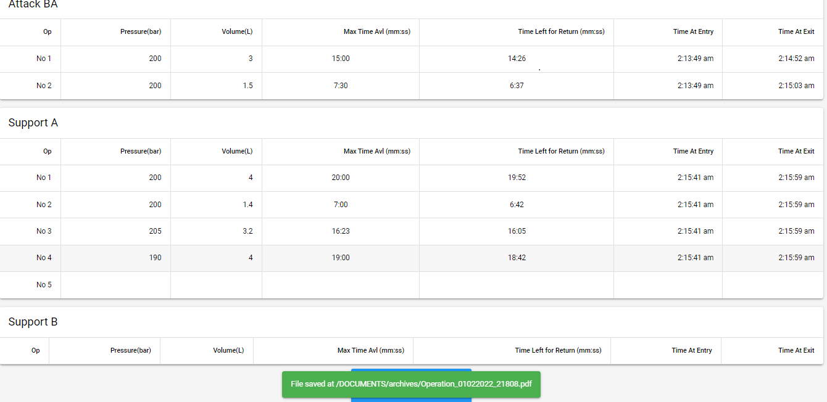Select the No 5 row label in Support A
Viewport: 827px width, 402px height.
click(x=44, y=285)
